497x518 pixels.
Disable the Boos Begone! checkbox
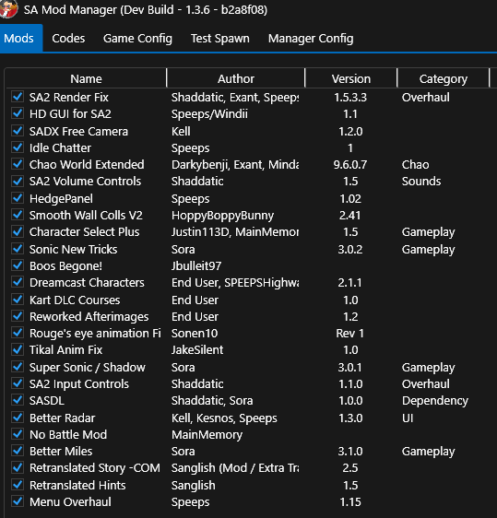pos(18,265)
